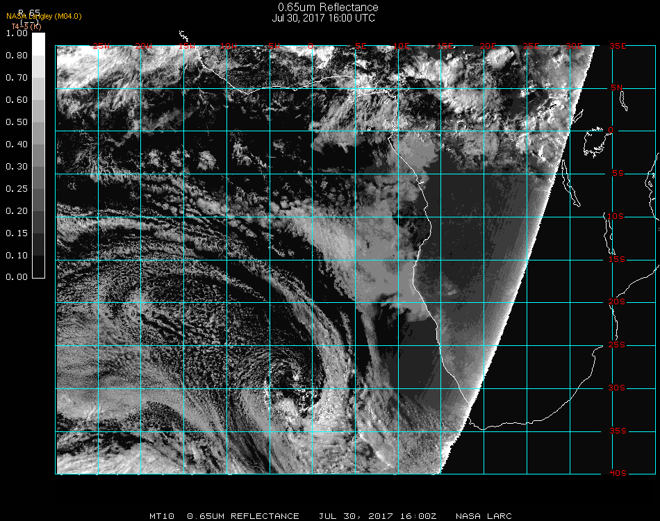The width and height of the screenshot is (660, 521).
Task: Pick the 40S latitude label
Action: click(618, 474)
